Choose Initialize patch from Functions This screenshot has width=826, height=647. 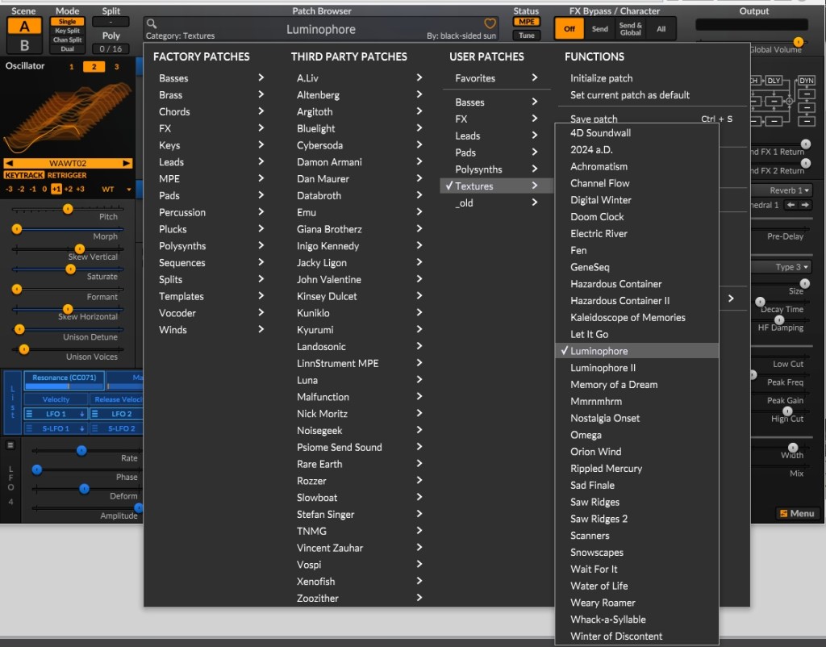[601, 78]
